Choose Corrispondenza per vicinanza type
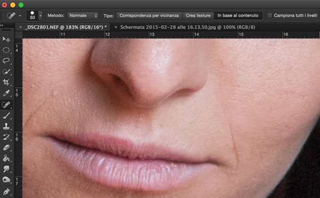This screenshot has width=320, height=198. coord(149,15)
